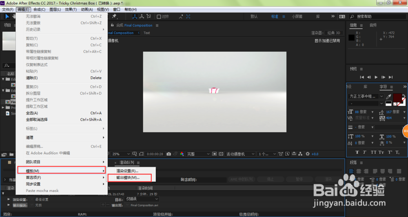Enable the 对齐 snapping checkbox
This screenshot has height=217, width=408.
(159, 17)
